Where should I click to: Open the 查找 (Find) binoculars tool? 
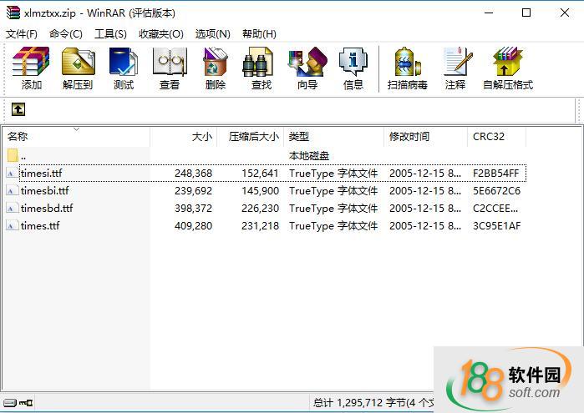pyautogui.click(x=261, y=68)
